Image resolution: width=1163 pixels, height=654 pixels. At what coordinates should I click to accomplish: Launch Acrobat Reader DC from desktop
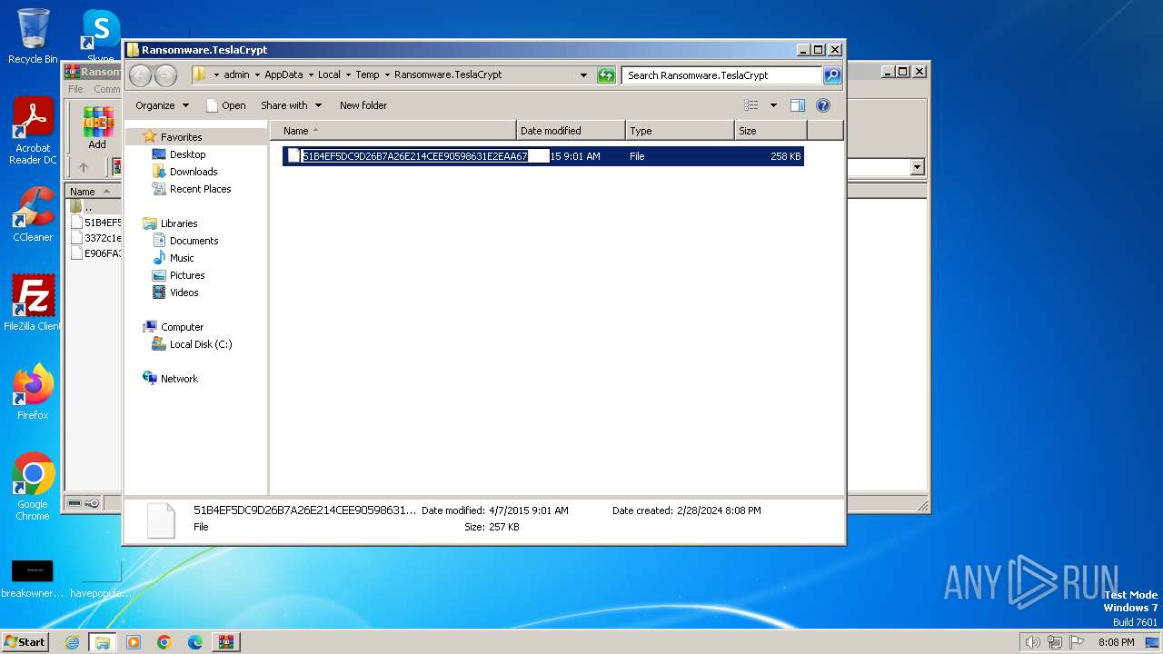(x=33, y=132)
